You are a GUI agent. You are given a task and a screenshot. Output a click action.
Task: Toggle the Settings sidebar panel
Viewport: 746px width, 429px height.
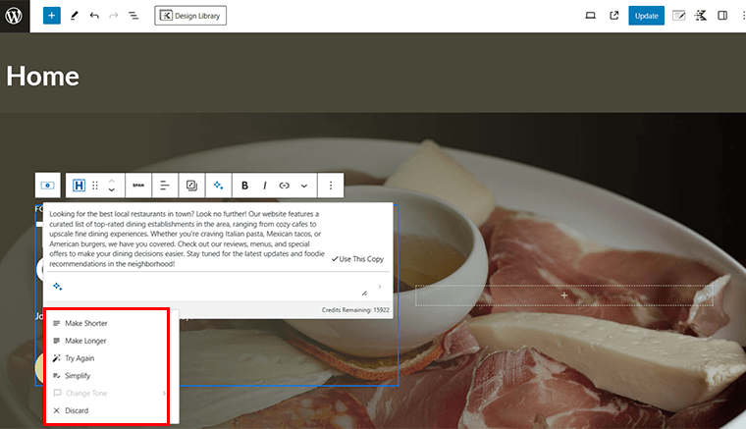coord(722,16)
